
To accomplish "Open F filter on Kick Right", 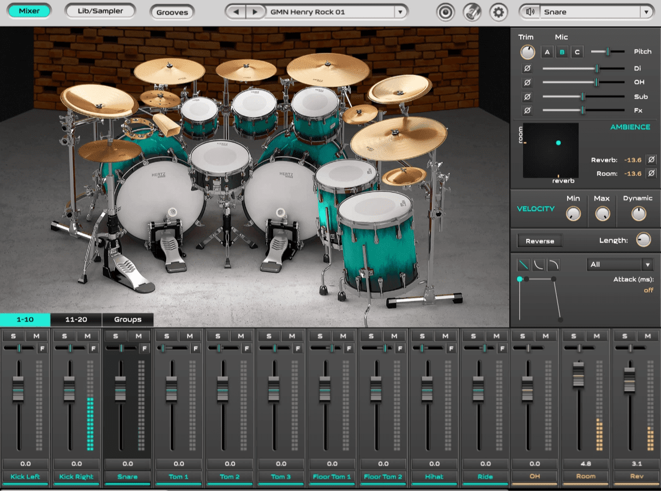I will [93, 349].
